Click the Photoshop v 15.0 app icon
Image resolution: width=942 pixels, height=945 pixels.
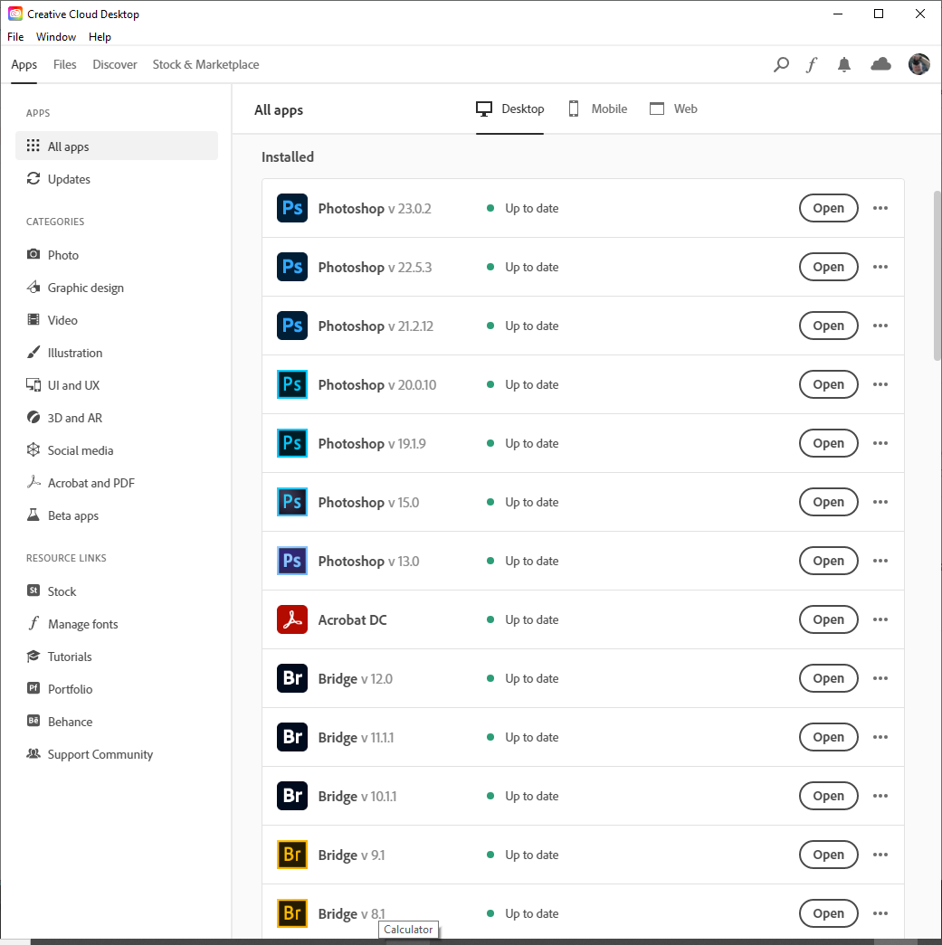point(291,502)
